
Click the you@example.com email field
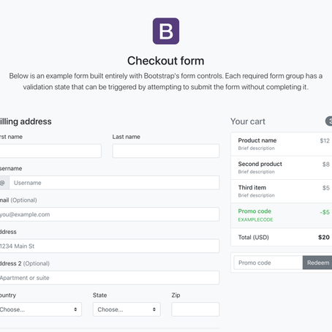tap(110, 214)
